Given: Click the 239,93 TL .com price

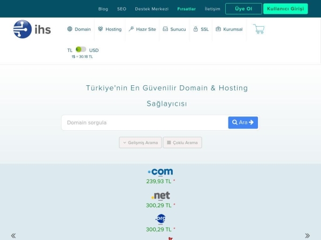Looking at the screenshot, I should coord(159,181).
